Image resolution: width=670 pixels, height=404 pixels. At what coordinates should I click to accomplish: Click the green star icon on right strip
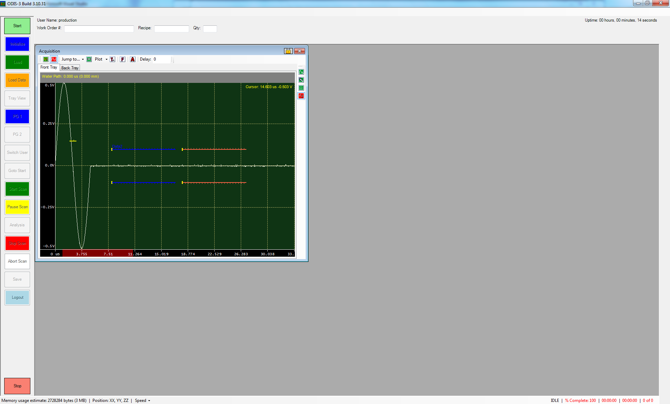pos(301,88)
